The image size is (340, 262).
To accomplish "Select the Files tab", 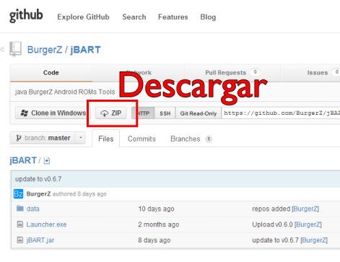I will click(x=106, y=139).
